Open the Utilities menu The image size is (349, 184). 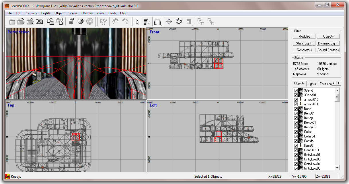click(87, 13)
